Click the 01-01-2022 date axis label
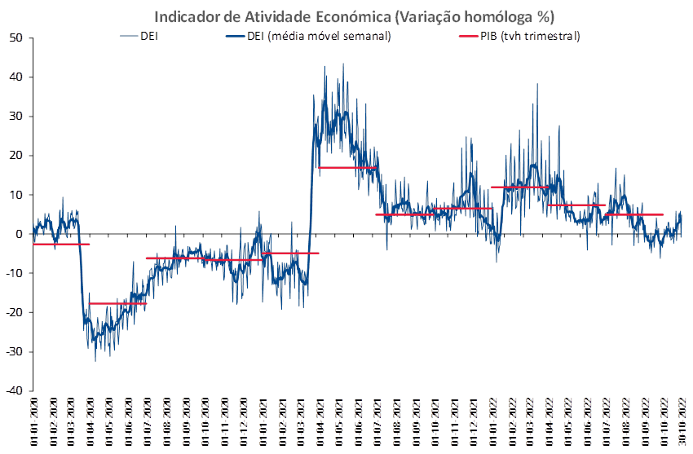 pos(492,421)
